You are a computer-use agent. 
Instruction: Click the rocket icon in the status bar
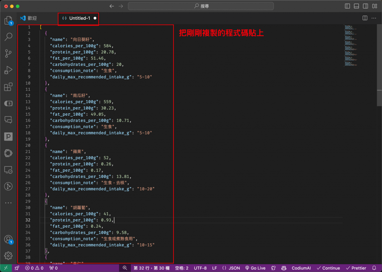click(x=17, y=268)
